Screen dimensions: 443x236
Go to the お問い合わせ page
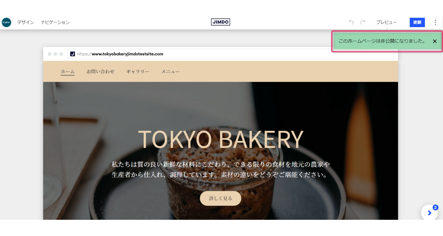coord(100,71)
